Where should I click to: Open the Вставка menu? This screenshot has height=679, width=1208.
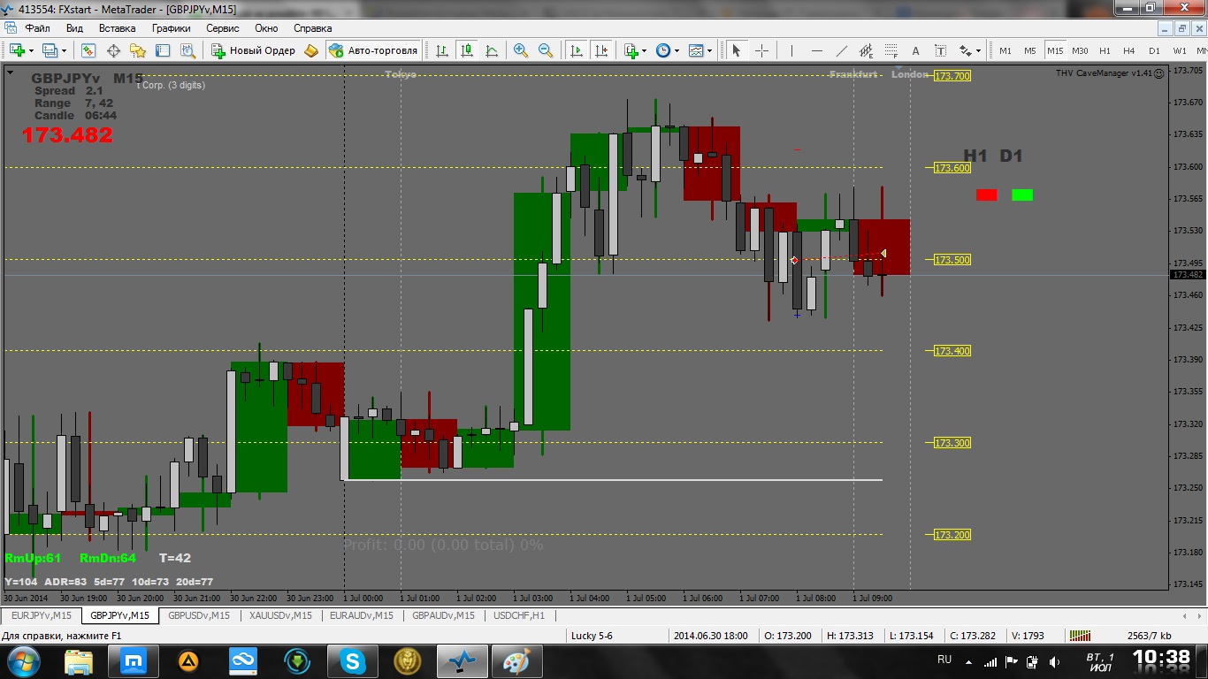click(117, 28)
